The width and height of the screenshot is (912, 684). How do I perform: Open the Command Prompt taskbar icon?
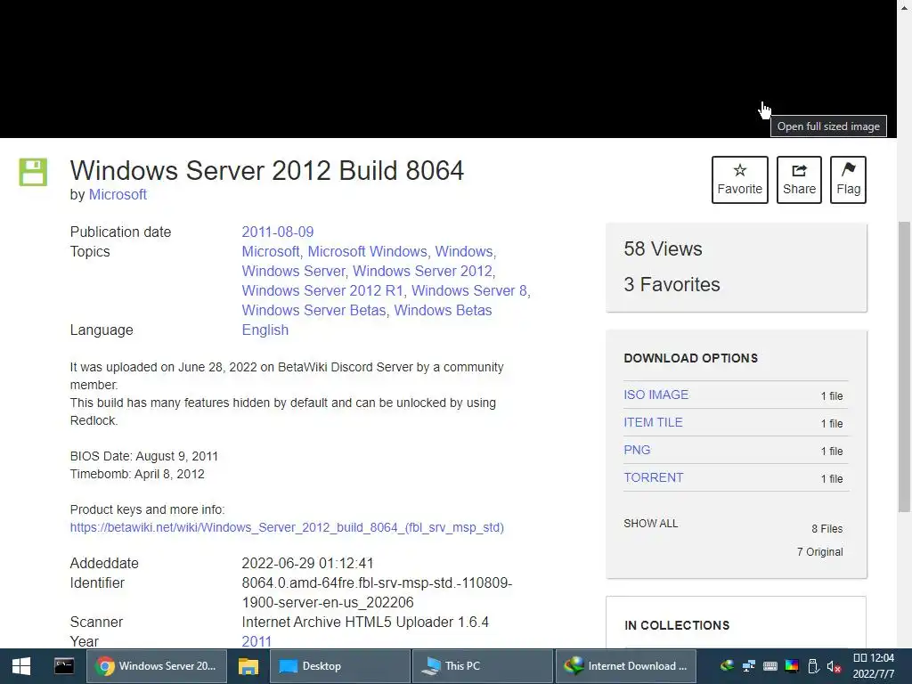point(64,666)
